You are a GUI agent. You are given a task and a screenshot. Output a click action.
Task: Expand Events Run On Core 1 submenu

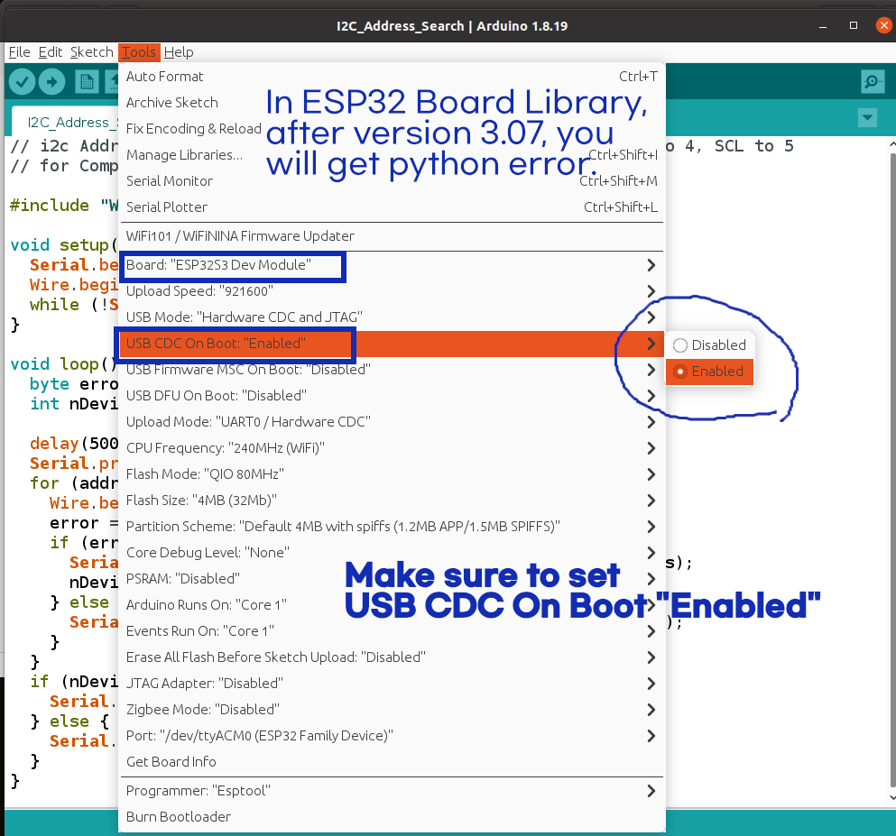[392, 631]
